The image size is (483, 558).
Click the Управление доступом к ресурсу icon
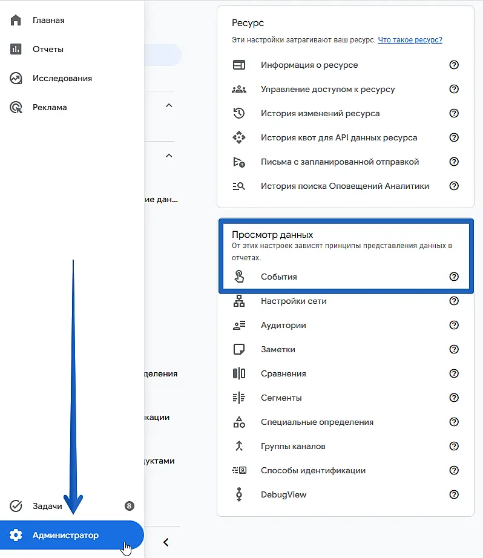(239, 89)
